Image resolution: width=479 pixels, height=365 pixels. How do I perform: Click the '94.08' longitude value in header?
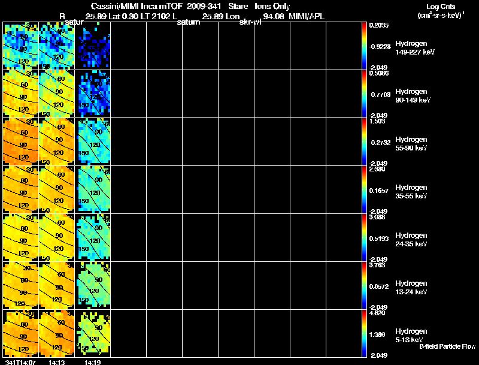[x=274, y=16]
